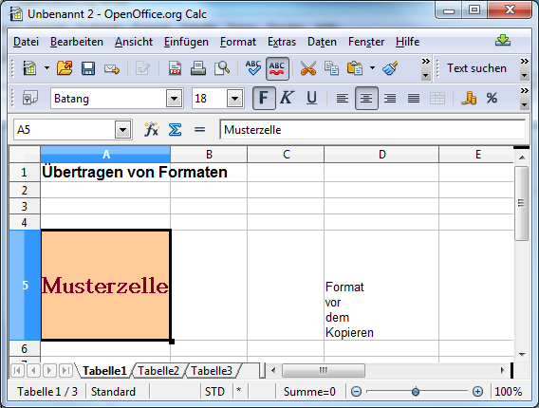Select the Cut scissors icon
The image size is (539, 408).
308,68
